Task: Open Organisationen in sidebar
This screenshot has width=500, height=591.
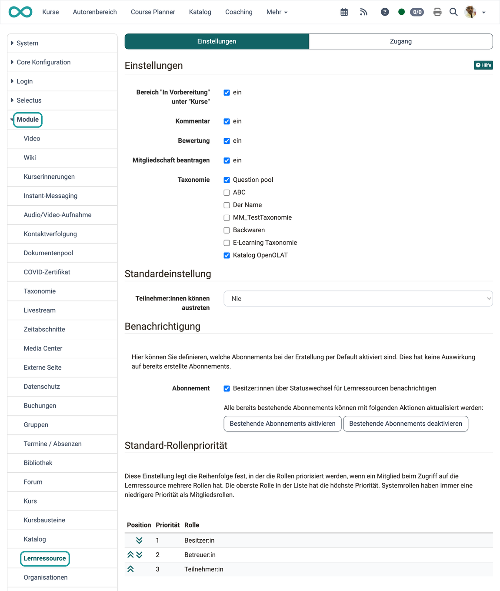Action: 62,578
